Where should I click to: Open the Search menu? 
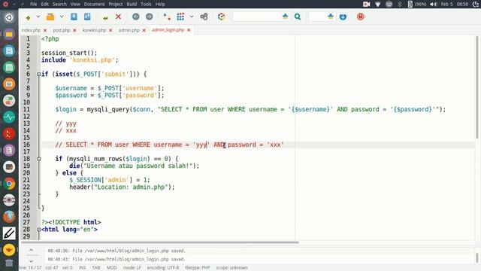coord(59,4)
